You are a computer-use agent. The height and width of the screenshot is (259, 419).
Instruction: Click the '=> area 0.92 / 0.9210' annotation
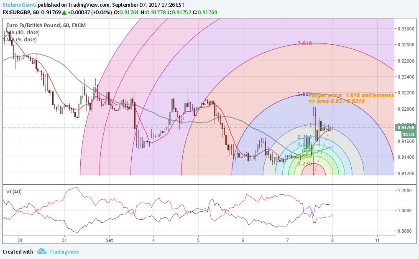click(337, 101)
